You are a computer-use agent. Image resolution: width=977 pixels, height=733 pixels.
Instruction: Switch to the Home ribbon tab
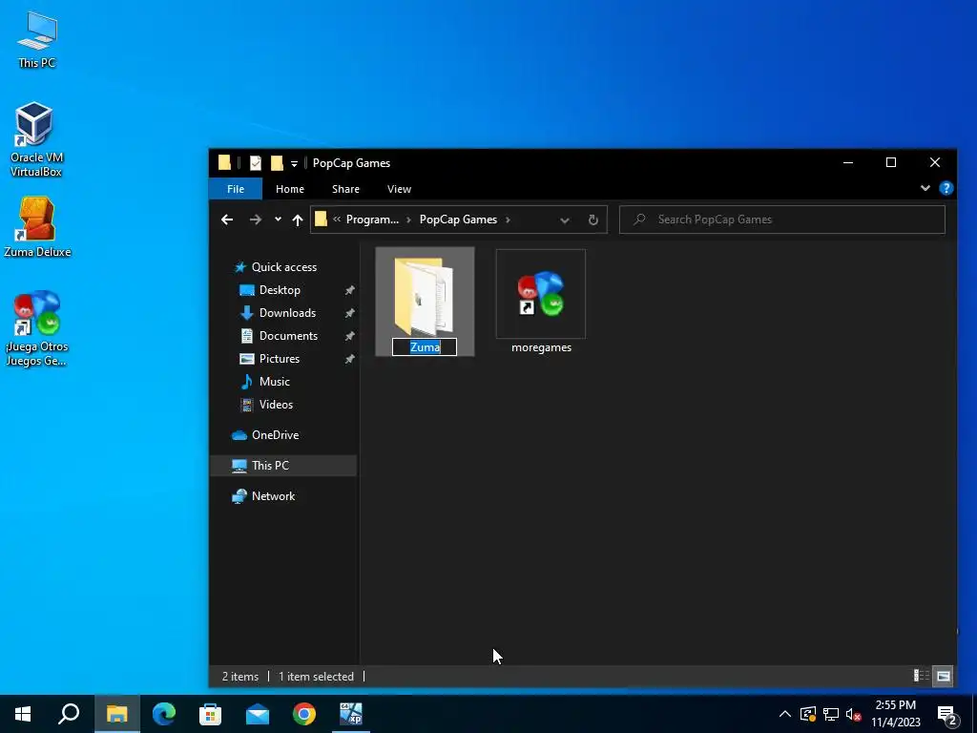290,189
